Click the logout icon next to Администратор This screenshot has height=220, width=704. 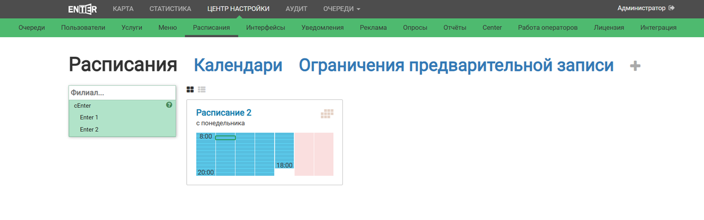(x=672, y=8)
